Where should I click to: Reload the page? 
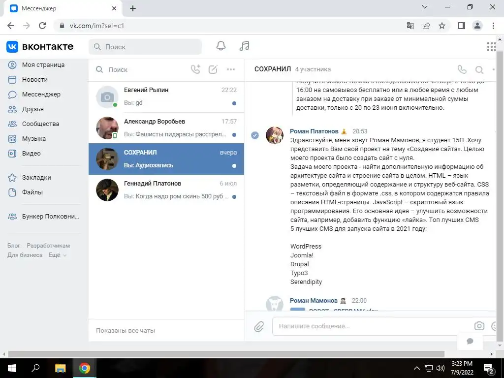click(42, 26)
